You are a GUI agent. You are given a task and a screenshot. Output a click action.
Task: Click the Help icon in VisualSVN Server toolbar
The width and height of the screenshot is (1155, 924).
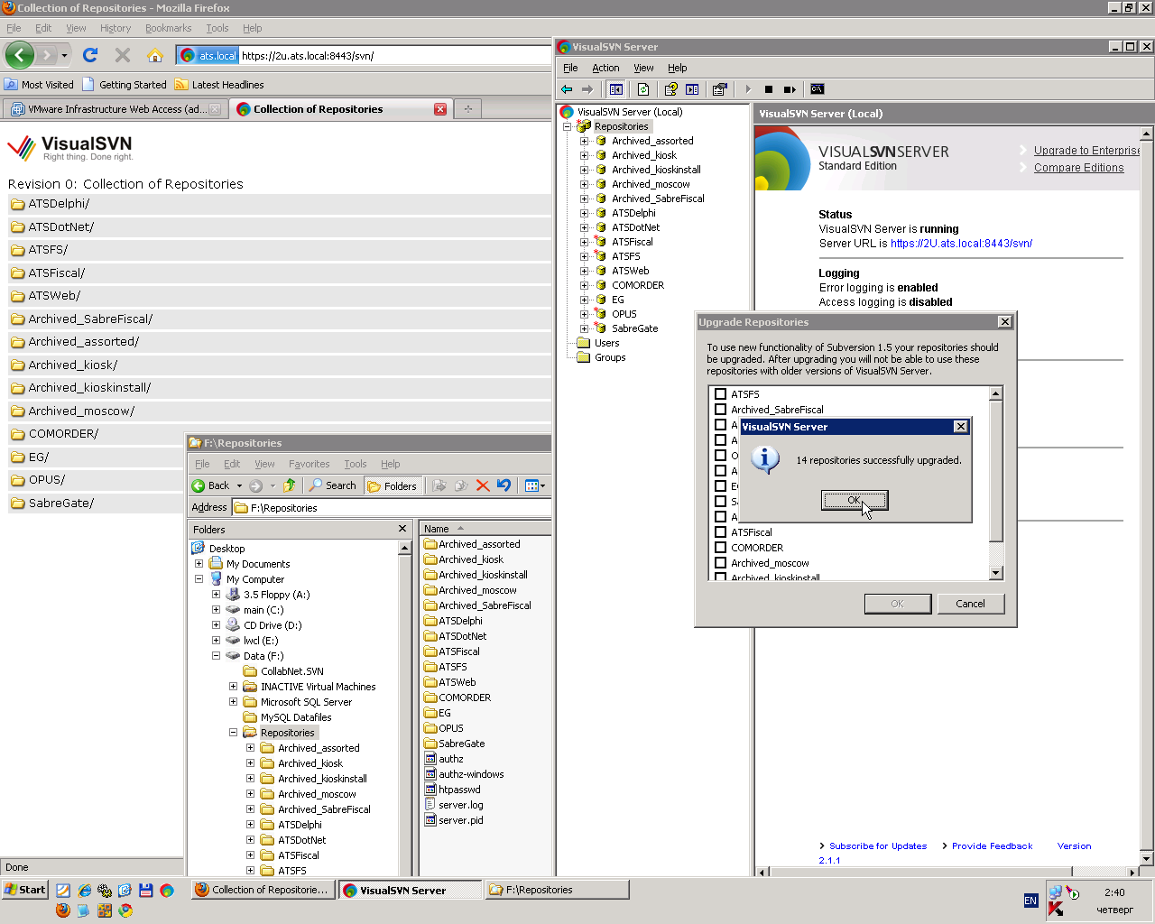[x=670, y=89]
